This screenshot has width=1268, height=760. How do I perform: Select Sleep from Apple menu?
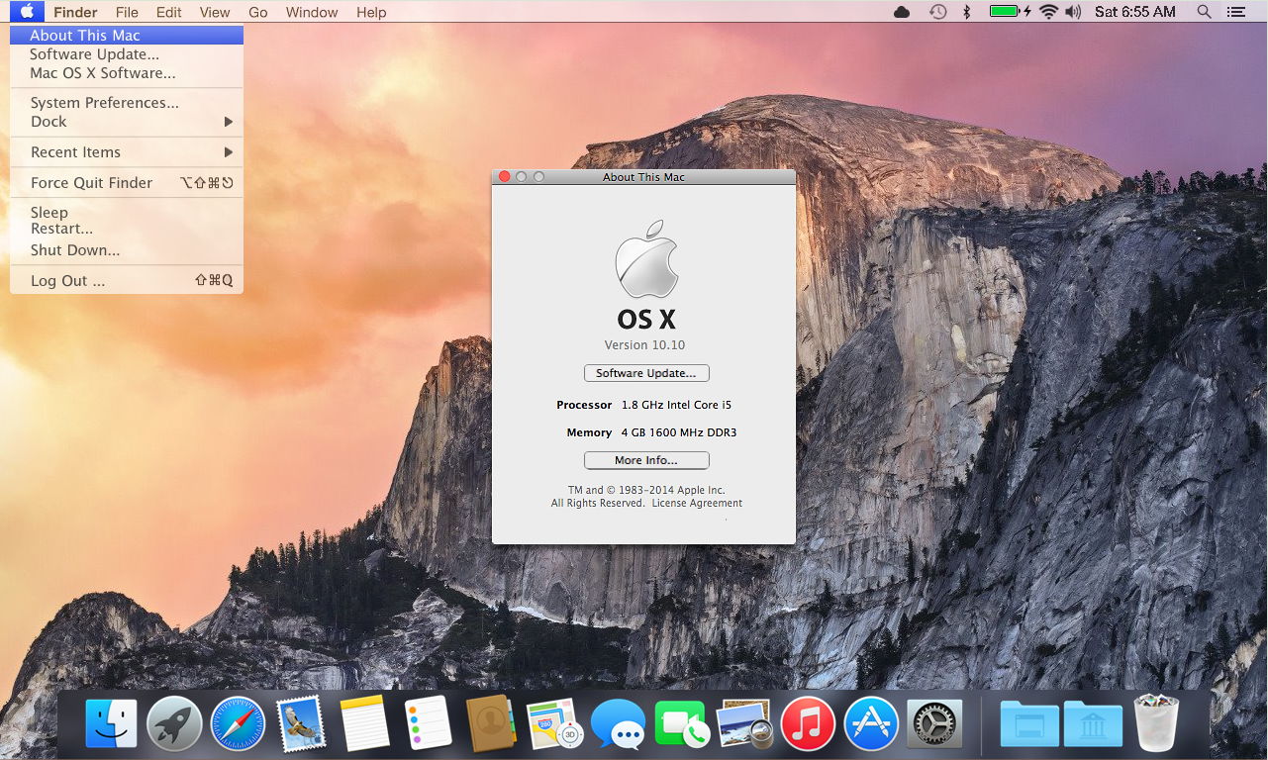pyautogui.click(x=127, y=213)
